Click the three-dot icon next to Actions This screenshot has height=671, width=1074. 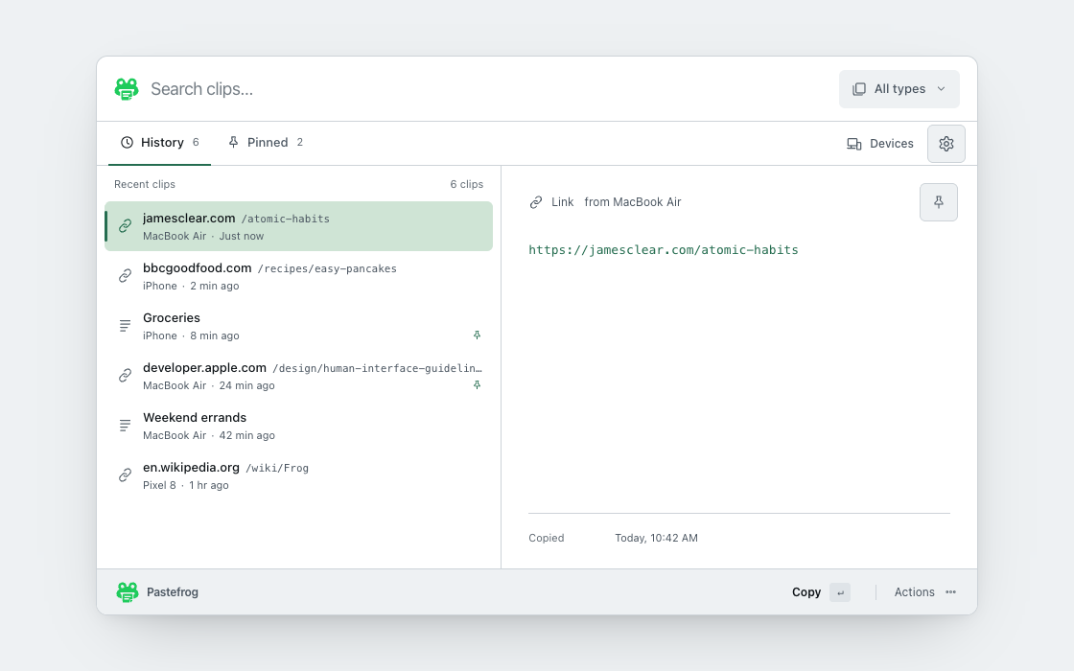coord(950,592)
